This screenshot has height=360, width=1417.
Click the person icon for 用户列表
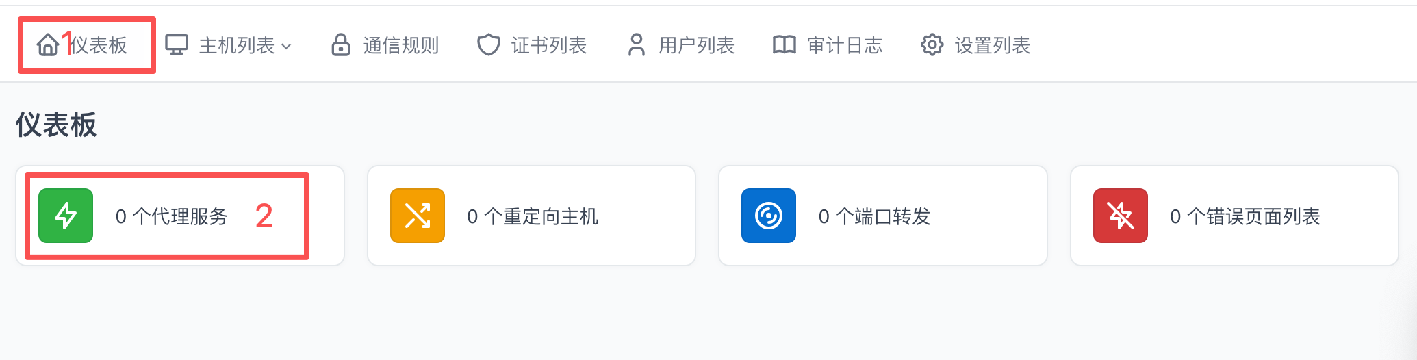click(637, 45)
